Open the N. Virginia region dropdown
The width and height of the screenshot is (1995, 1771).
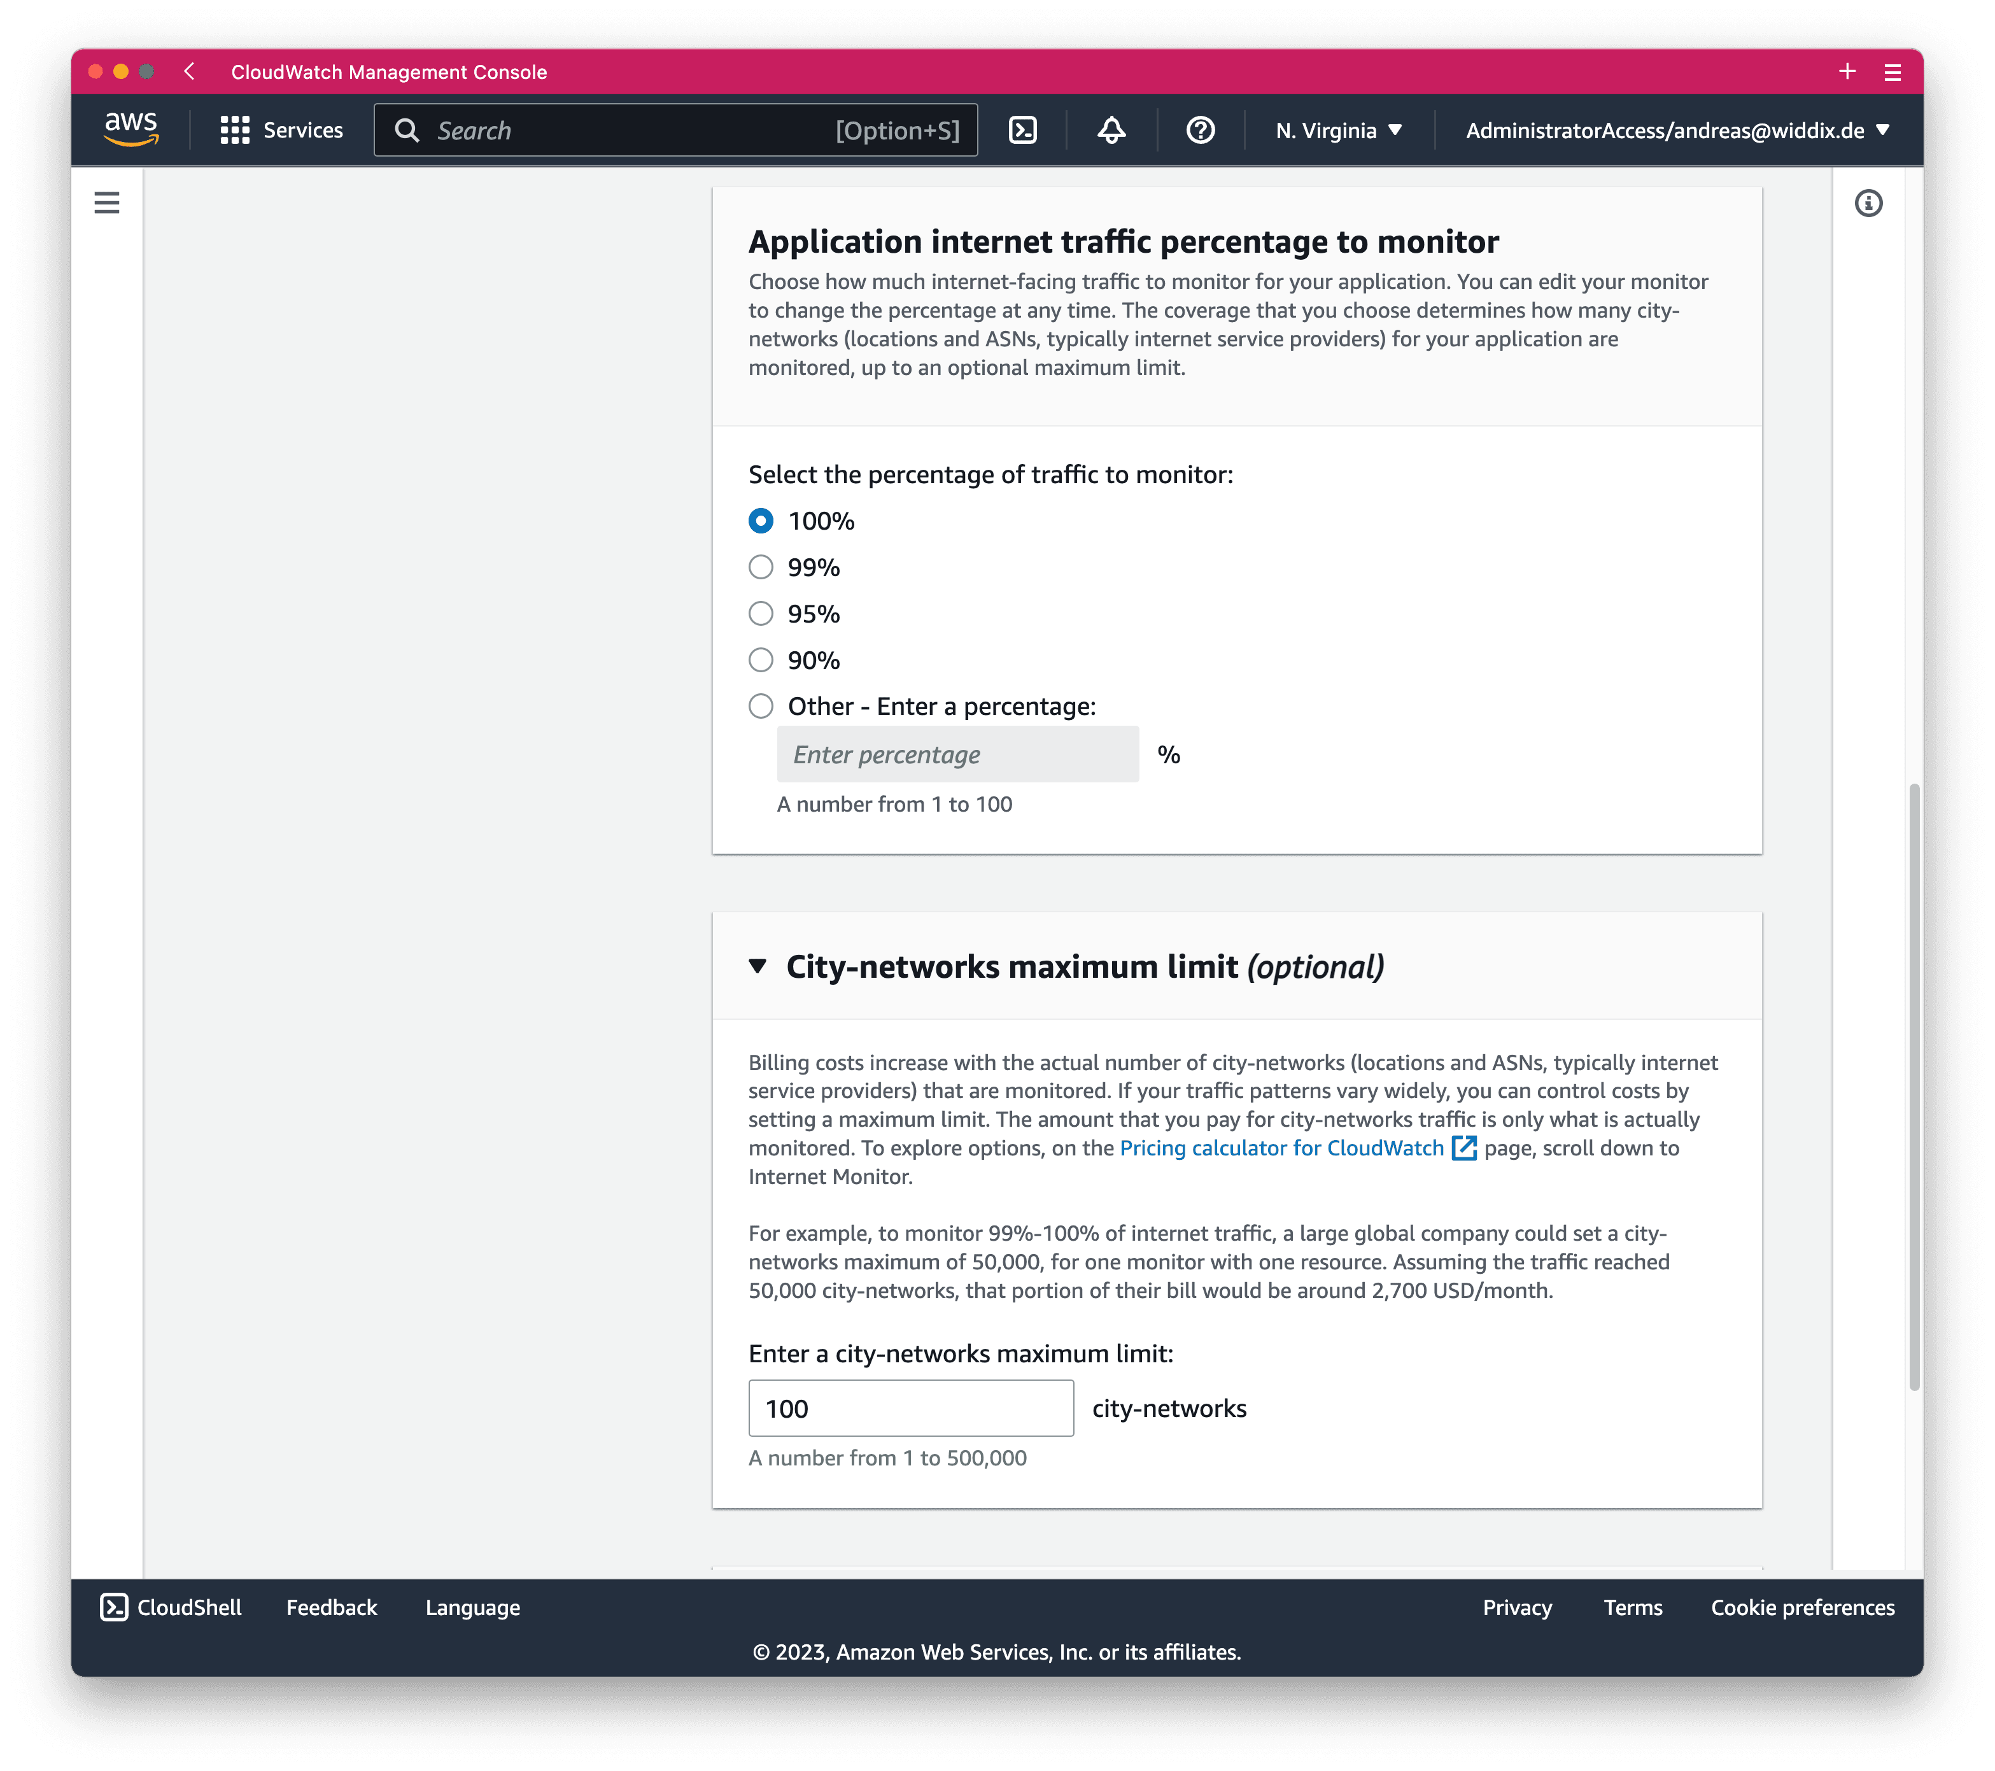[1338, 130]
